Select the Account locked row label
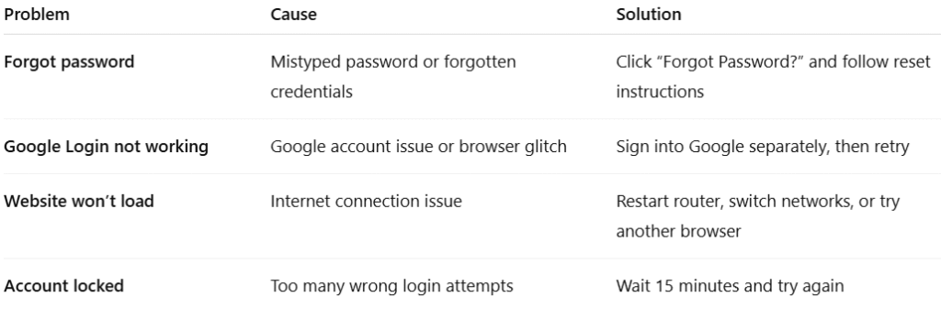Viewport: 941px width, 330px height. 63,286
